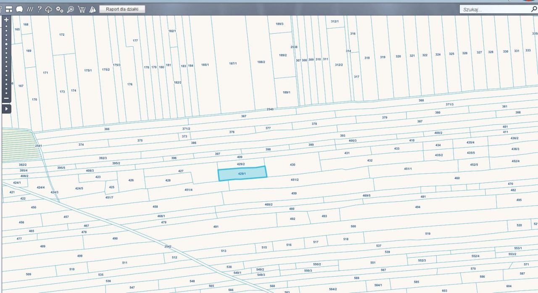Zoom out with the minus button
The image size is (538, 293).
pyautogui.click(x=6, y=99)
